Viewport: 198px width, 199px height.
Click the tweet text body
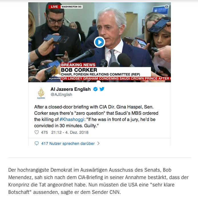point(96,116)
